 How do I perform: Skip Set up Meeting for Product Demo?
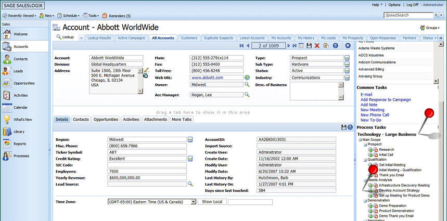pos(375,196)
